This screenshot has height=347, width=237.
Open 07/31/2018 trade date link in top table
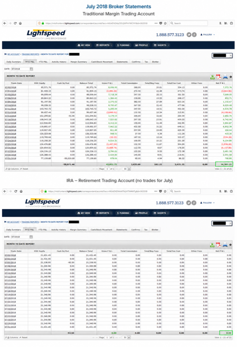click(11, 159)
